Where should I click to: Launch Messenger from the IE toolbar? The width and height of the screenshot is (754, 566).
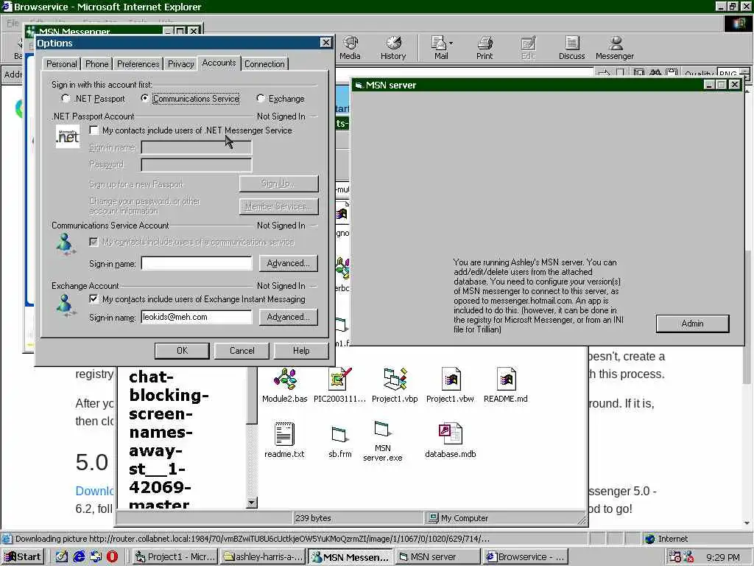(615, 48)
